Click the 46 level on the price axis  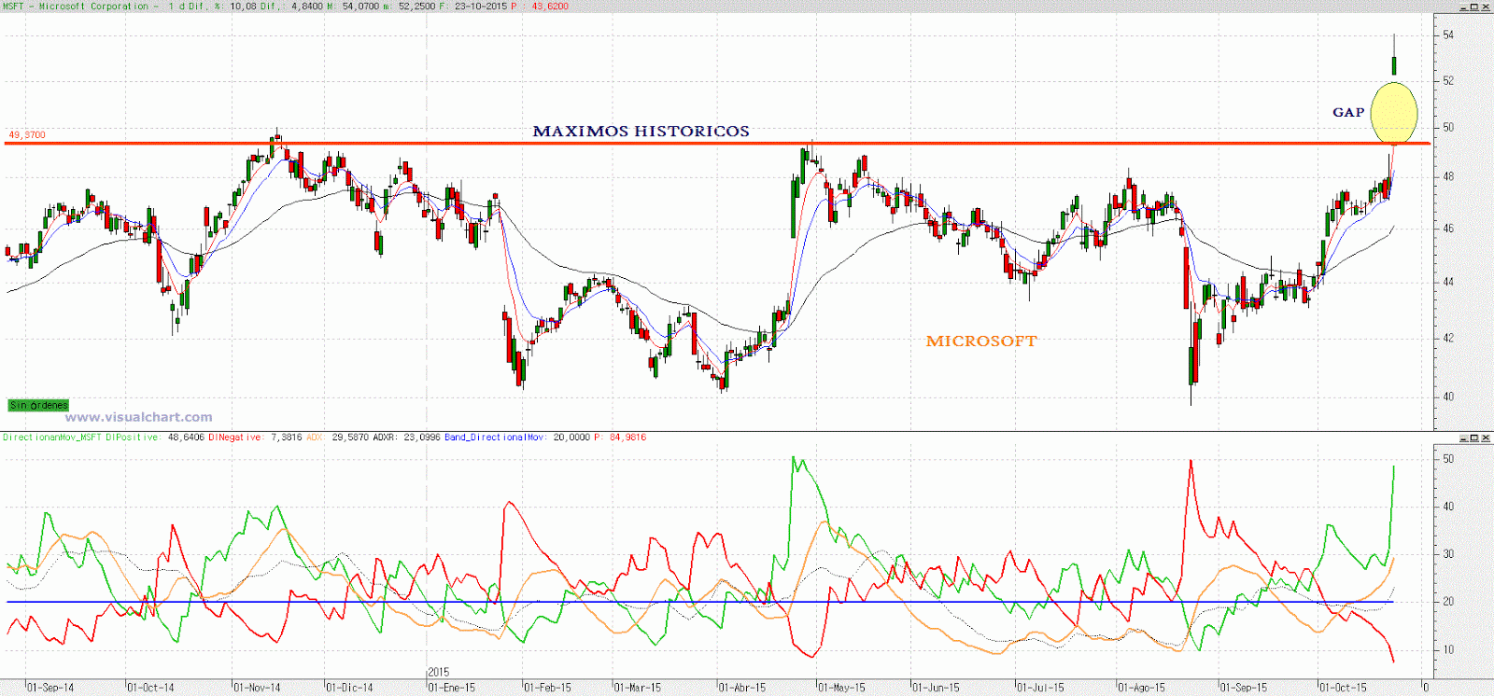point(1448,229)
